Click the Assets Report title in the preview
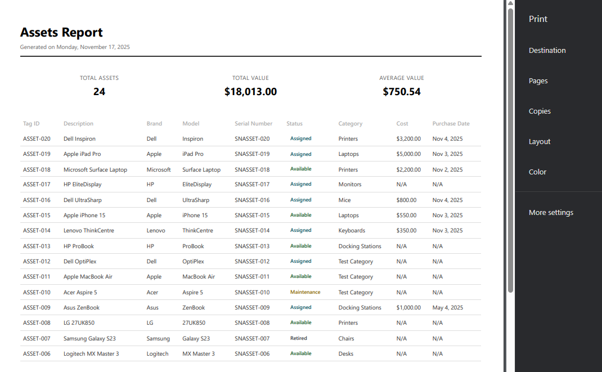This screenshot has width=602, height=372. point(61,32)
